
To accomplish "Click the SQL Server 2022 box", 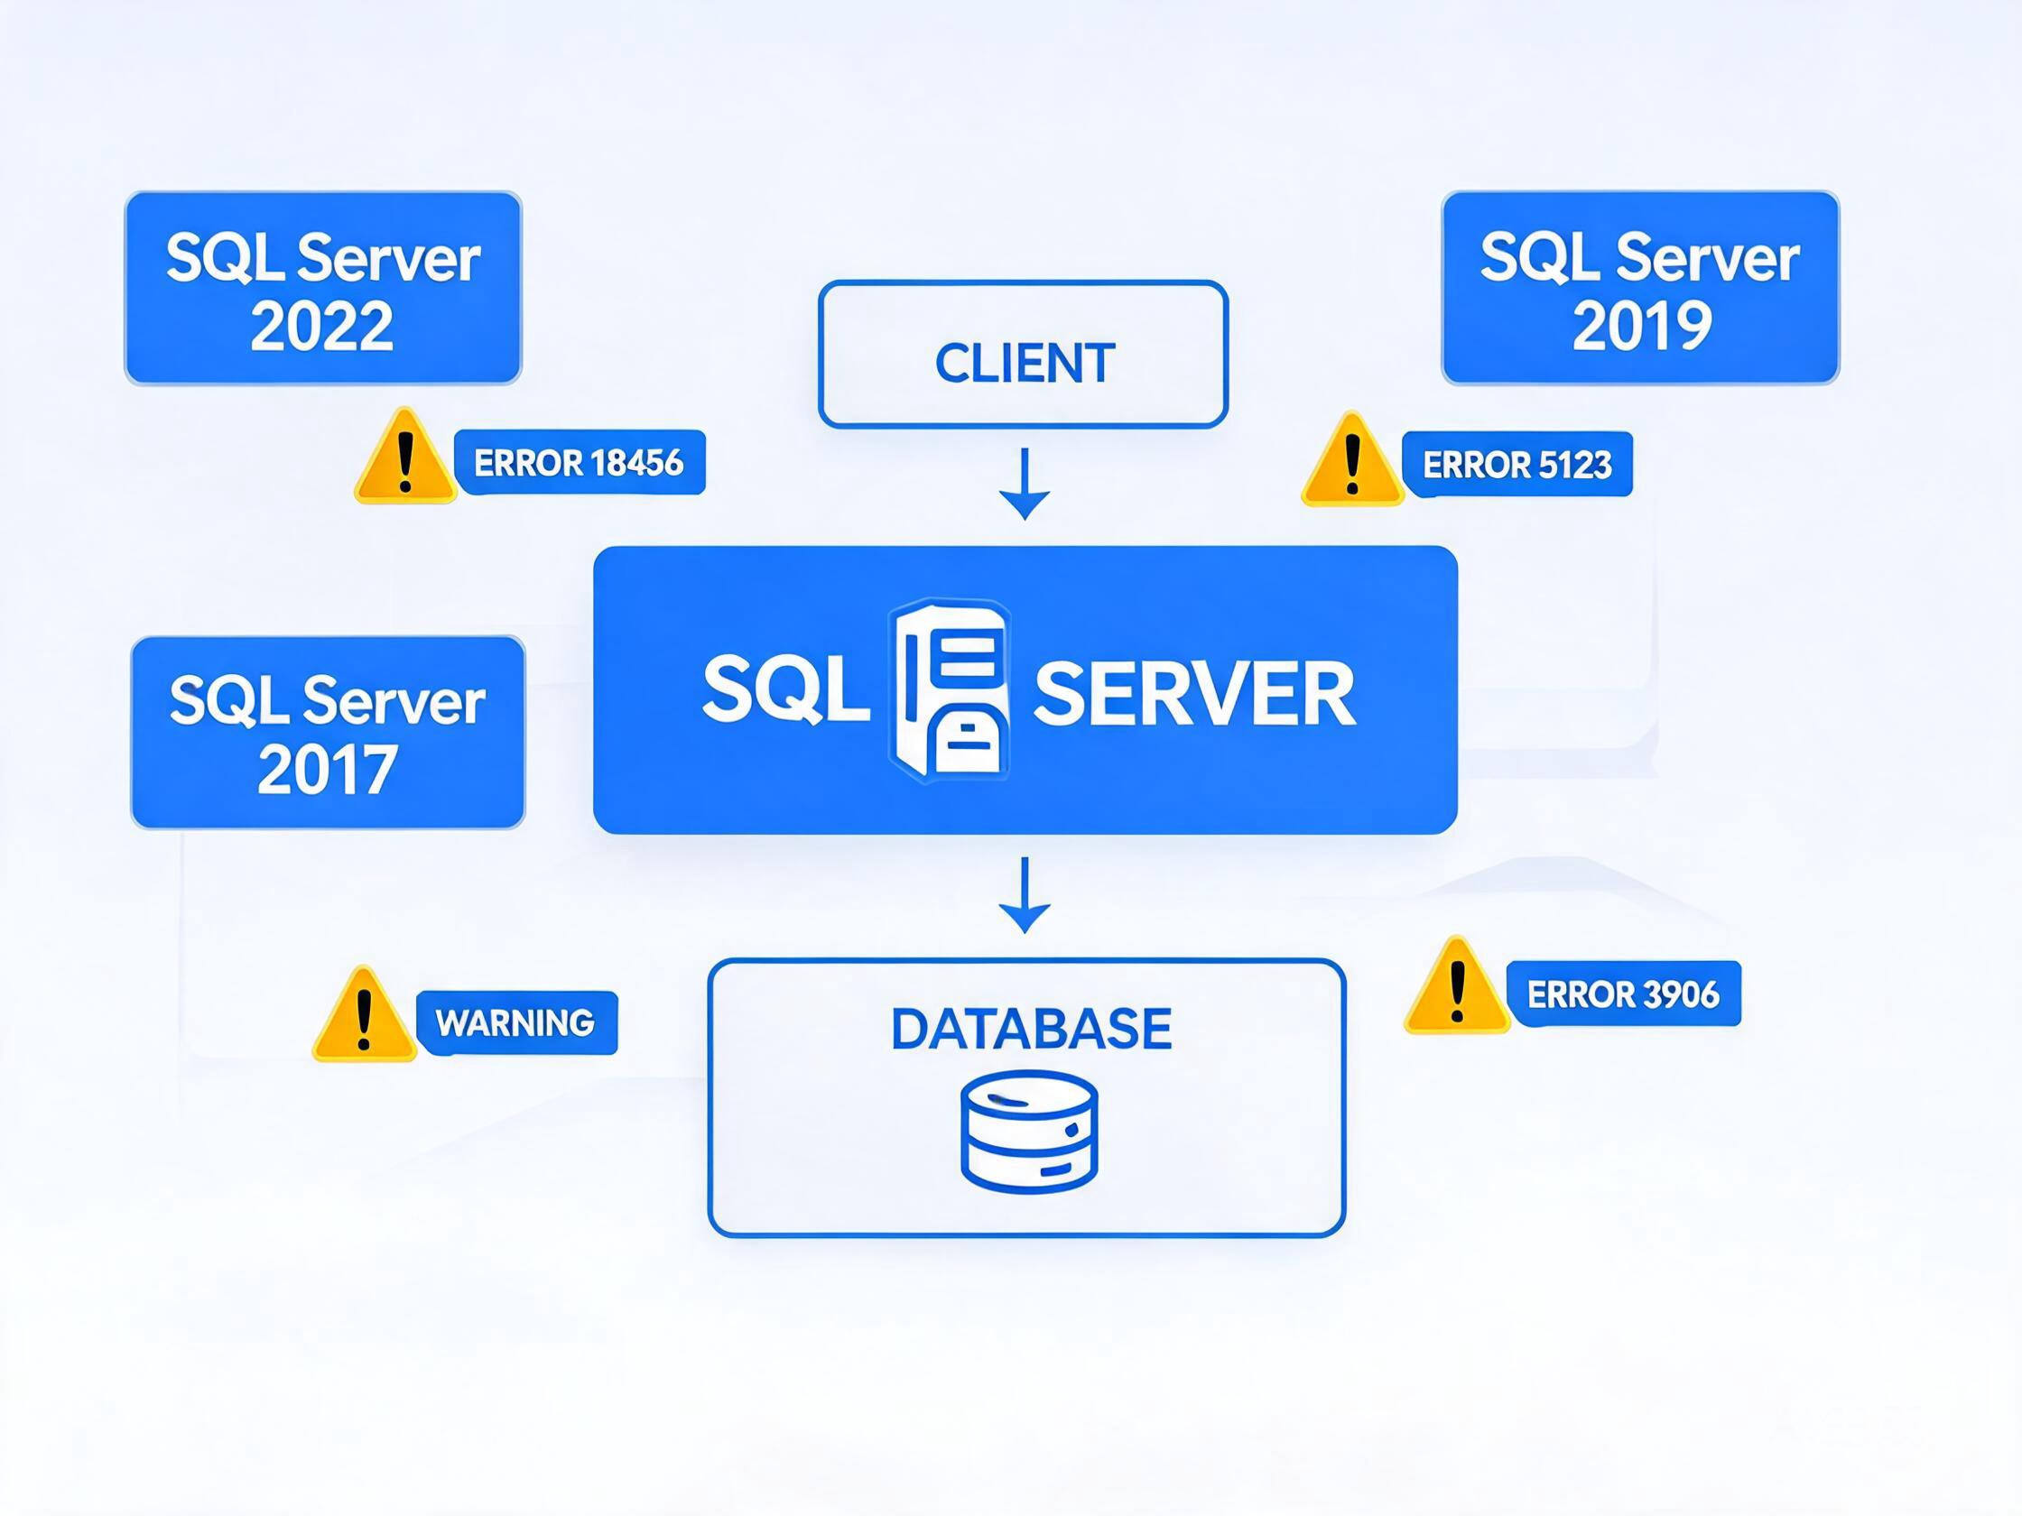I will click(x=322, y=288).
